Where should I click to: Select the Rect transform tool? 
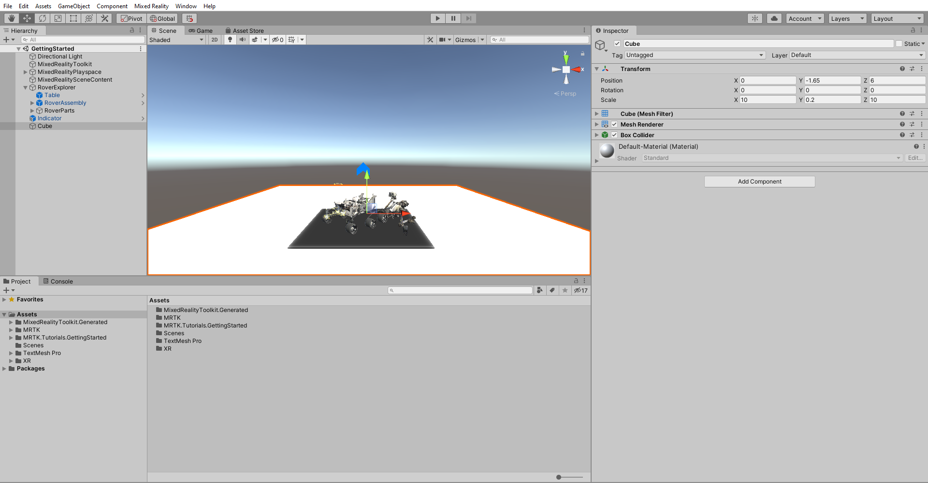coord(73,18)
